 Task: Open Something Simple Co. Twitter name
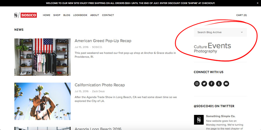point(221,116)
